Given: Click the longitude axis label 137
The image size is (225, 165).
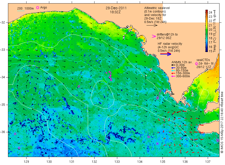Looking at the screenshot, I should pos(208,161).
